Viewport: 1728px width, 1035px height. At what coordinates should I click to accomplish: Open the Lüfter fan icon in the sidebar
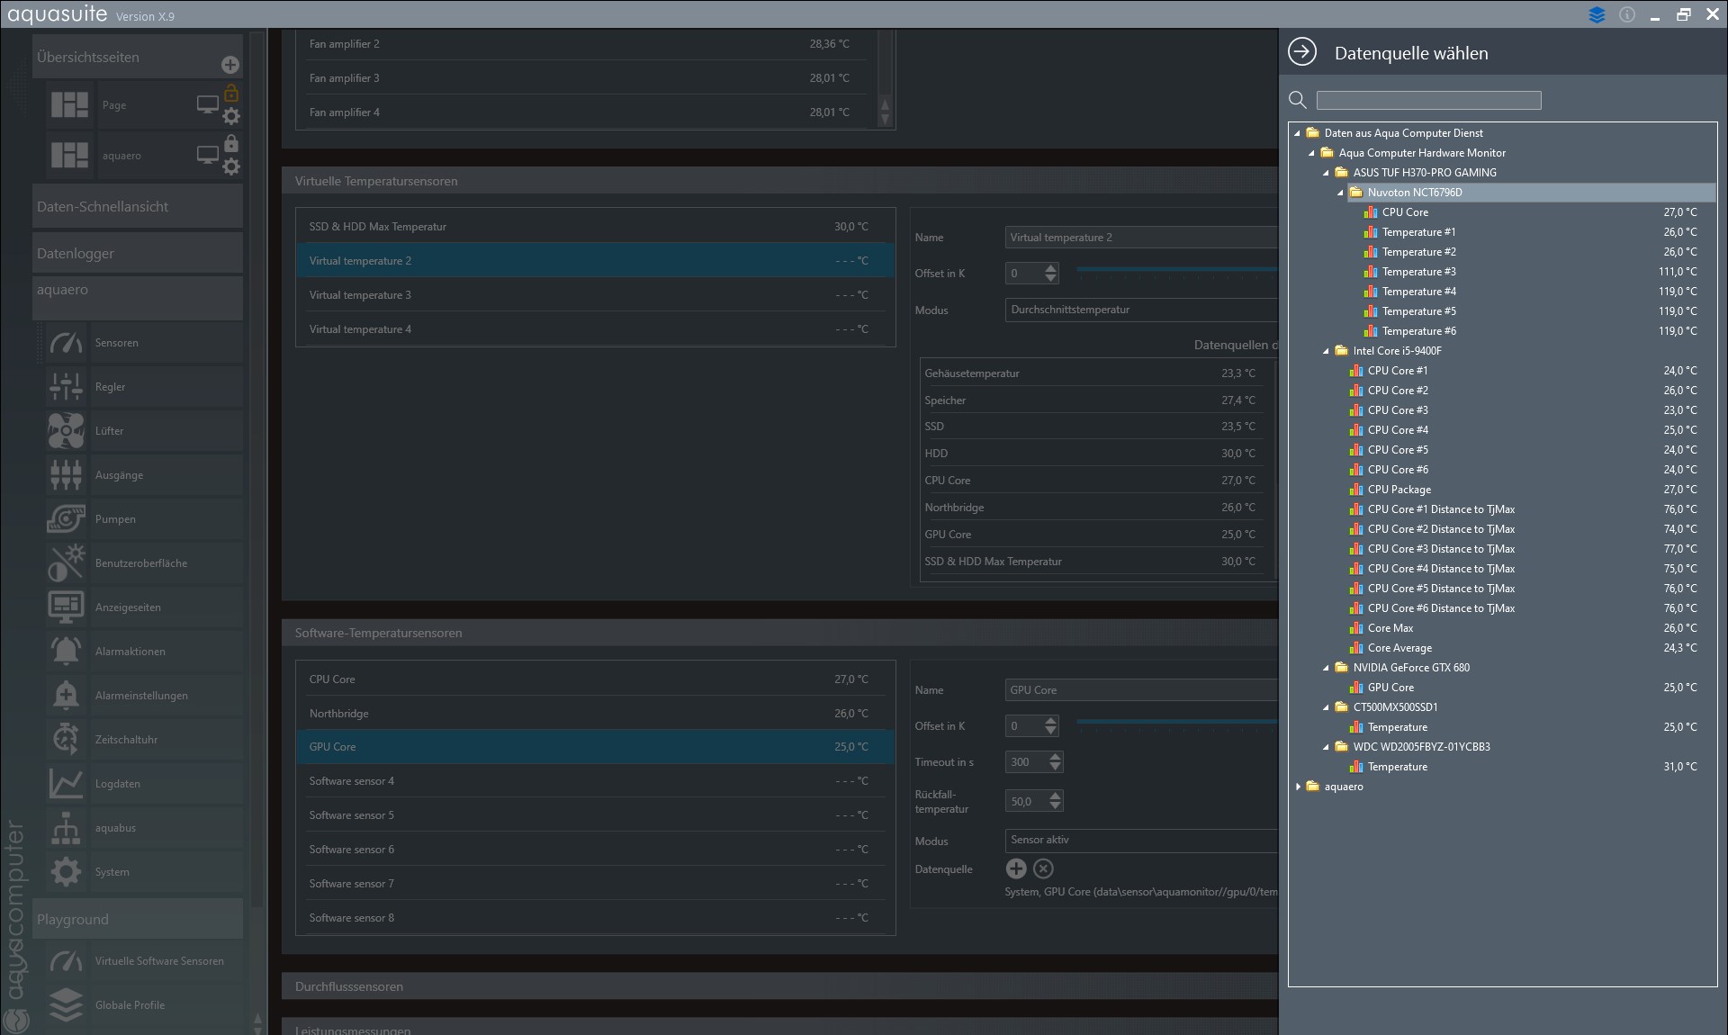click(x=66, y=431)
